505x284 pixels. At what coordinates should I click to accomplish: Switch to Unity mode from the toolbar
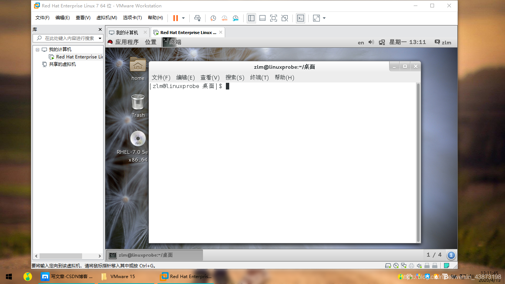pos(285,18)
